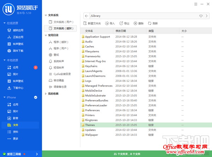Viewport: 212px width, 157px height.
Task: Open the hamburger menu icon
Action: (x=196, y=4)
